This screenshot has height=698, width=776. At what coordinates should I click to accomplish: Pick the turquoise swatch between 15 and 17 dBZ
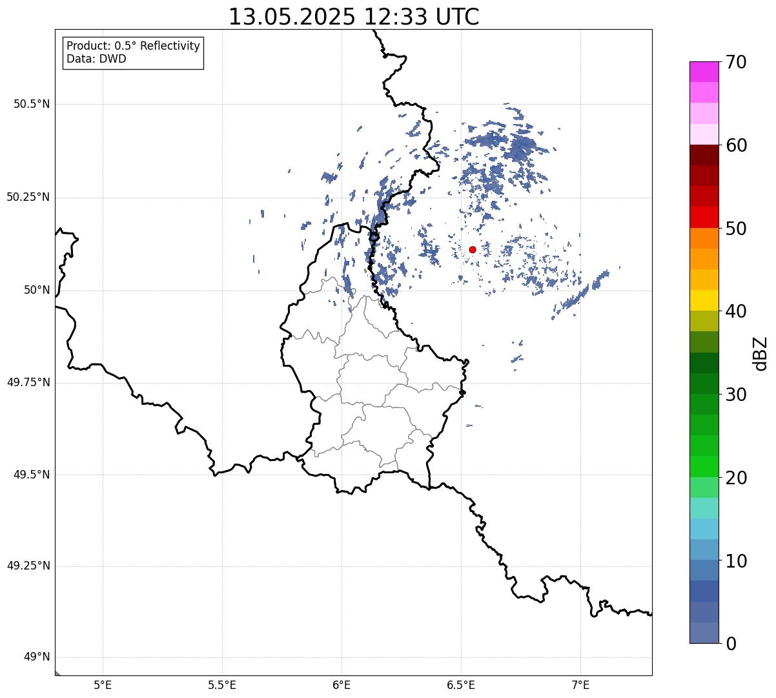704,508
